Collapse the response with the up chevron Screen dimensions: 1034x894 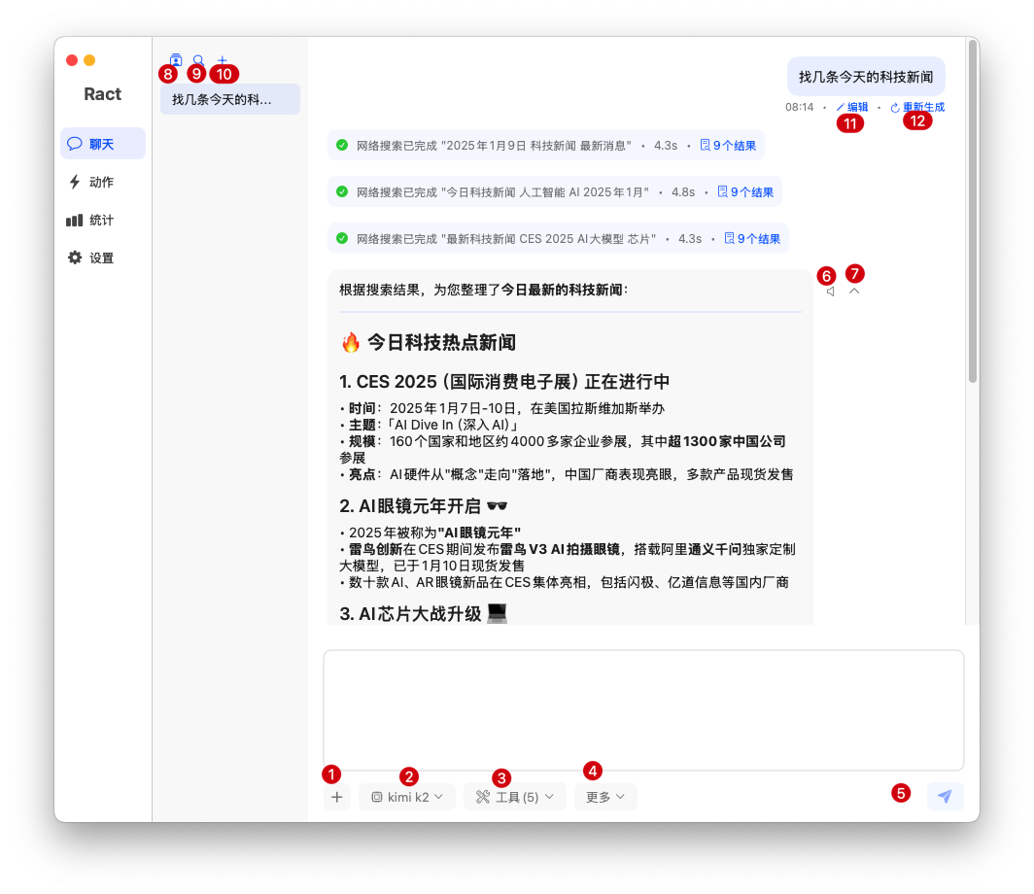(854, 291)
